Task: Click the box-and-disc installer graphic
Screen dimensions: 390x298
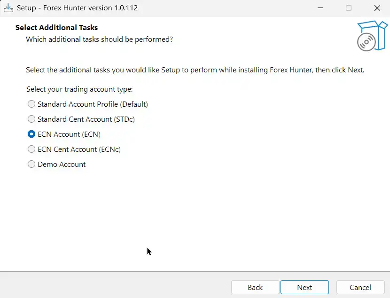Action: (x=372, y=36)
